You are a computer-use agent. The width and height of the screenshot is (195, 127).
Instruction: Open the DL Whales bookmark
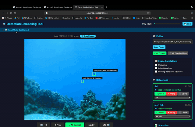click(x=7, y=18)
